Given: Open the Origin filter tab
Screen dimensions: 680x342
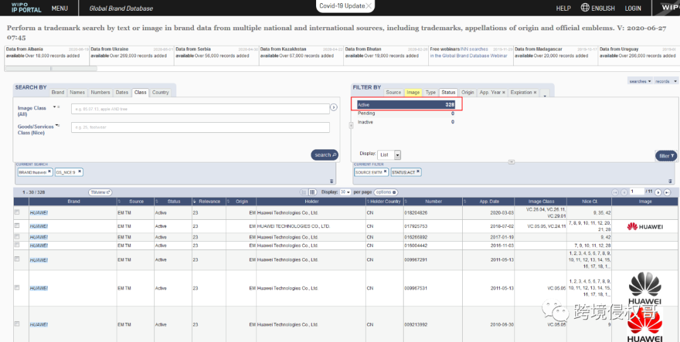Looking at the screenshot, I should 467,93.
